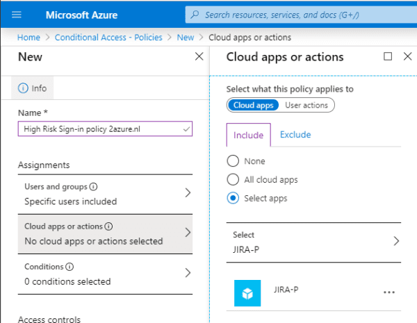Select the All cloud apps radio option
The height and width of the screenshot is (323, 417).
[x=233, y=179]
